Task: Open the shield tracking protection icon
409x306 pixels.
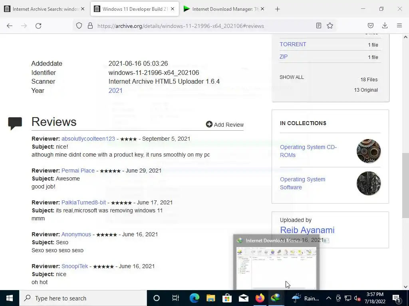Action: pos(79,25)
